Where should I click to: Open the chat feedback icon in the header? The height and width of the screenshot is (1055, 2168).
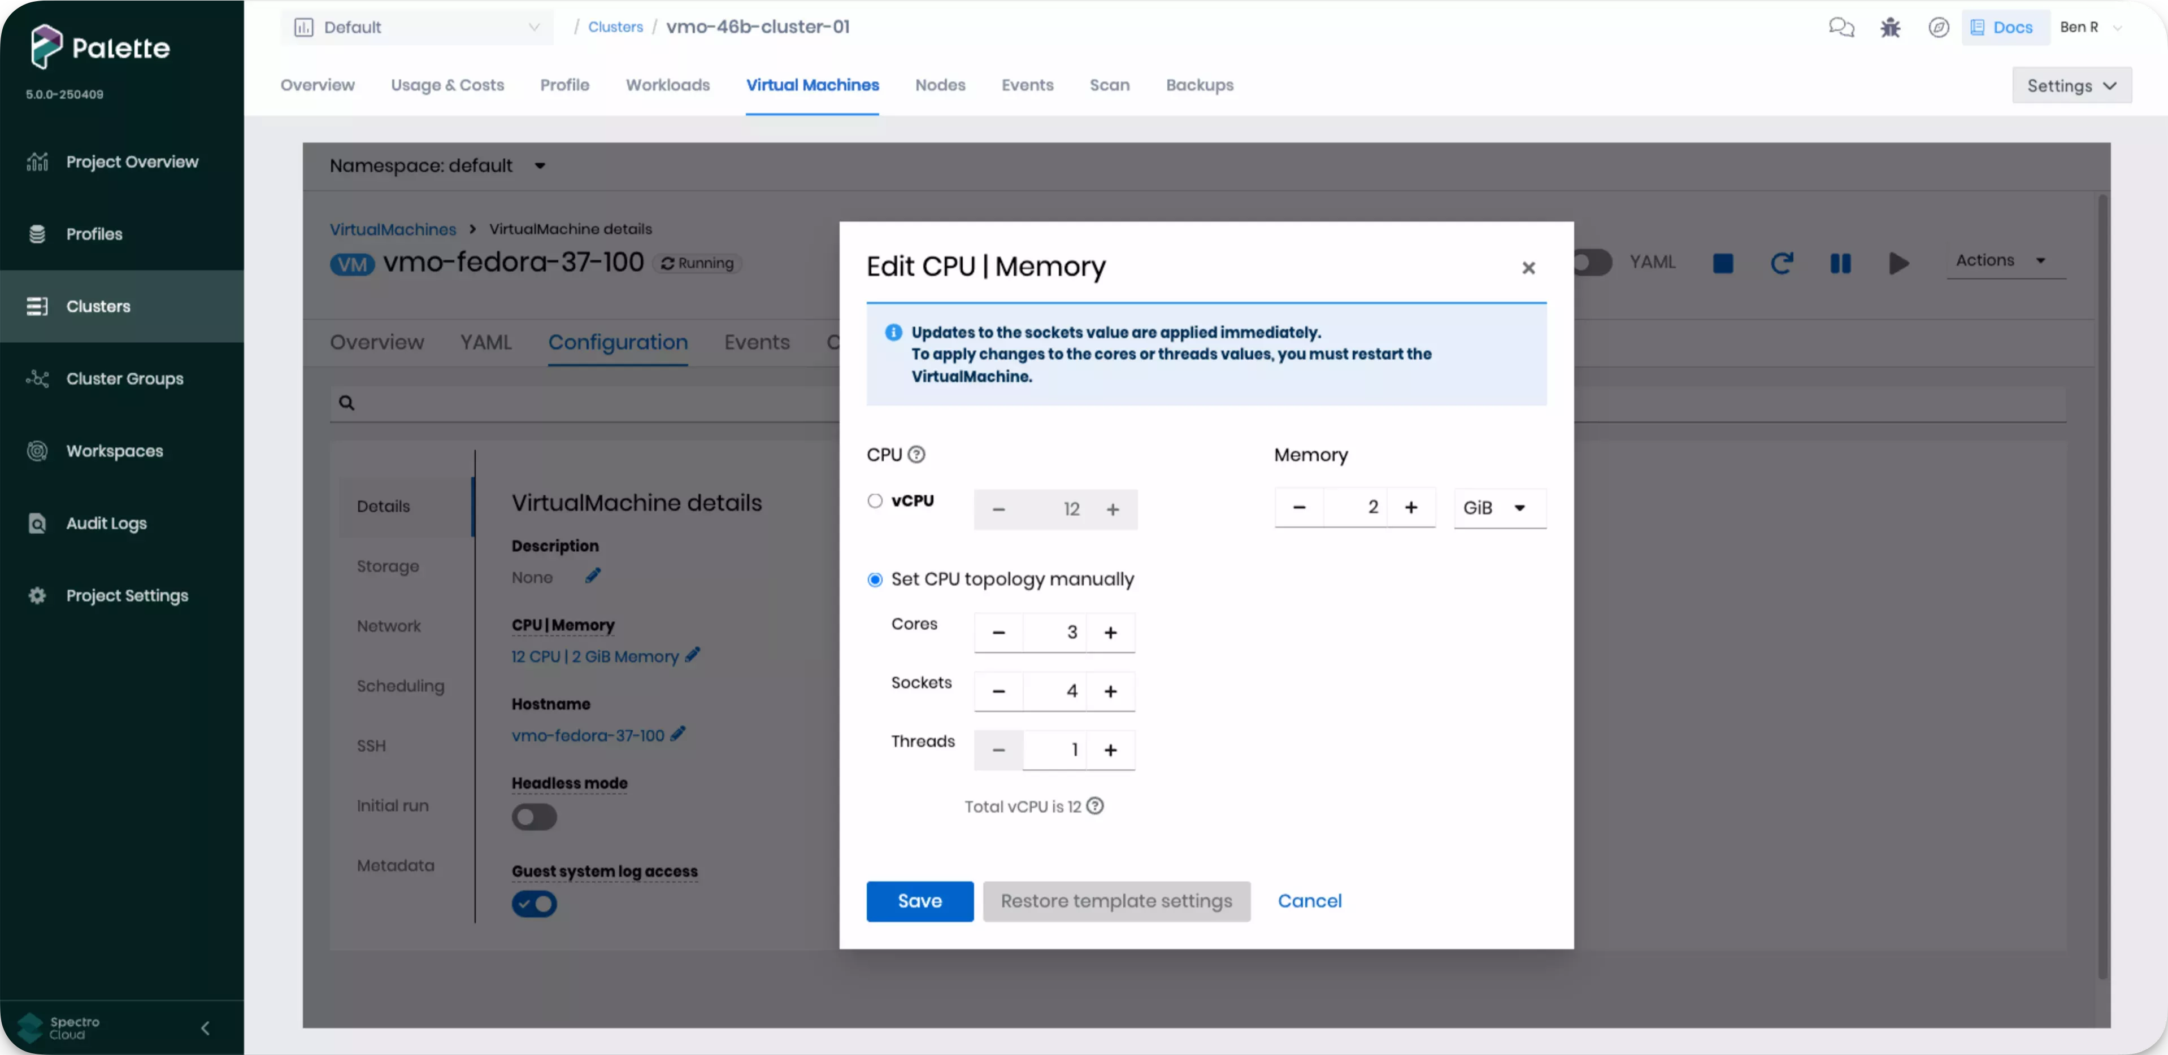click(x=1843, y=27)
